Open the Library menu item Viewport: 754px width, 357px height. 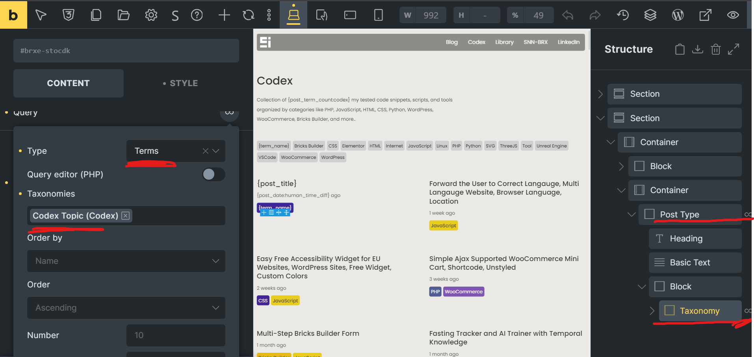click(504, 42)
